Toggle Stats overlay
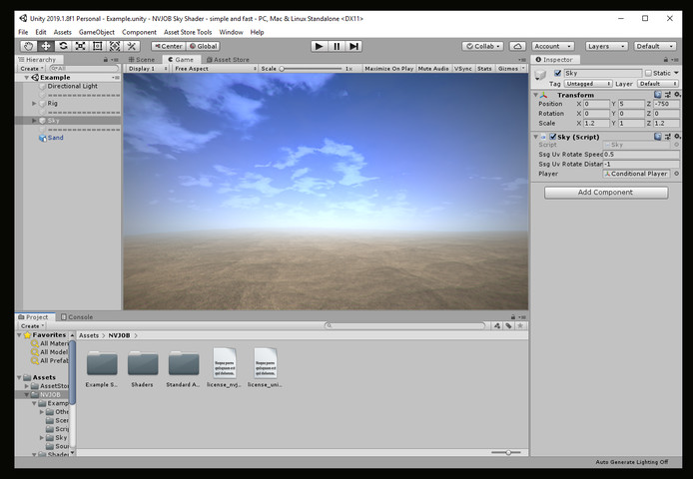 [x=484, y=69]
